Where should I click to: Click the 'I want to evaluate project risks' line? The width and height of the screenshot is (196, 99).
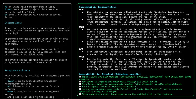32,9
